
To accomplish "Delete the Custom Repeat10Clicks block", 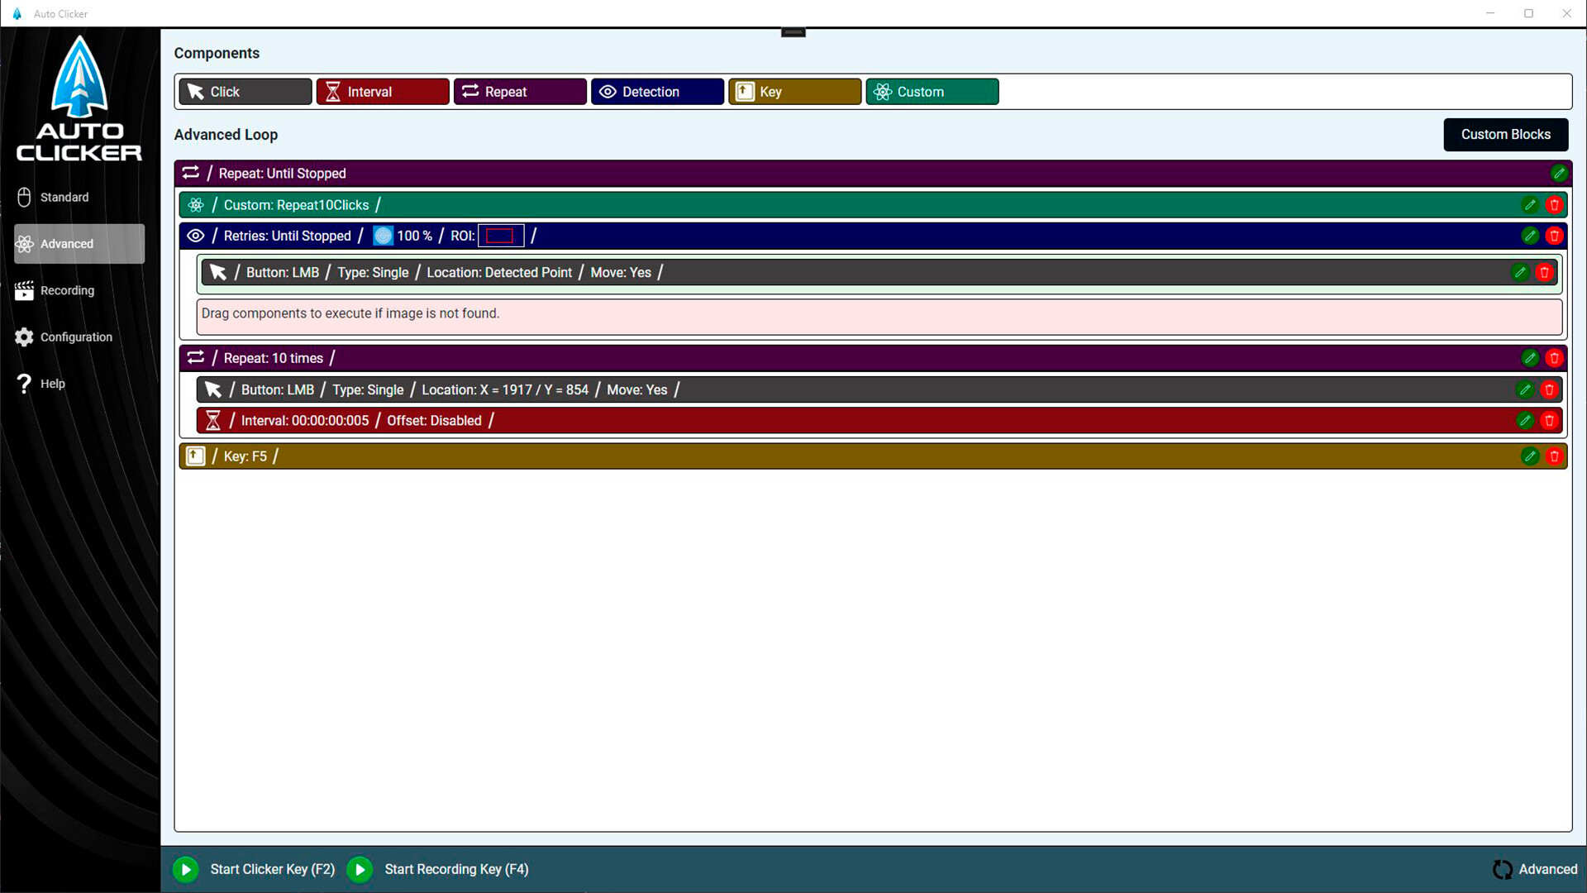I will [x=1554, y=205].
